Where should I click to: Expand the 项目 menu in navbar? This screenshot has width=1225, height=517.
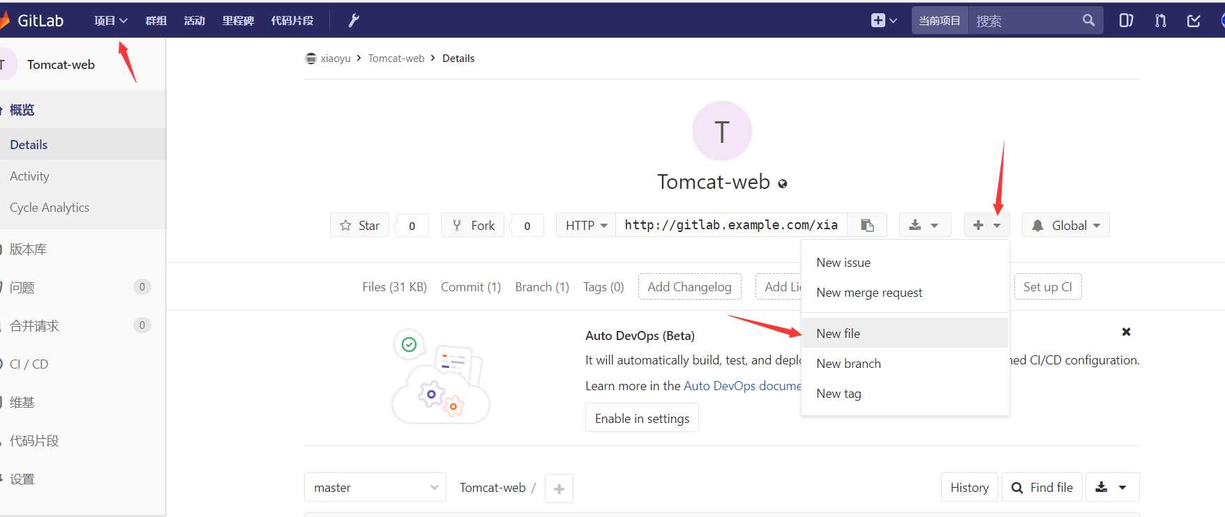[x=110, y=21]
